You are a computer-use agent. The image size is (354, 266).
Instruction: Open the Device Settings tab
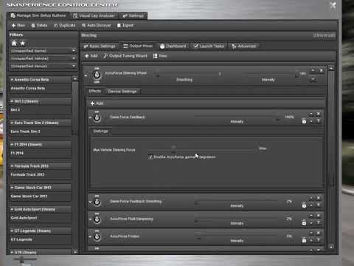122,92
